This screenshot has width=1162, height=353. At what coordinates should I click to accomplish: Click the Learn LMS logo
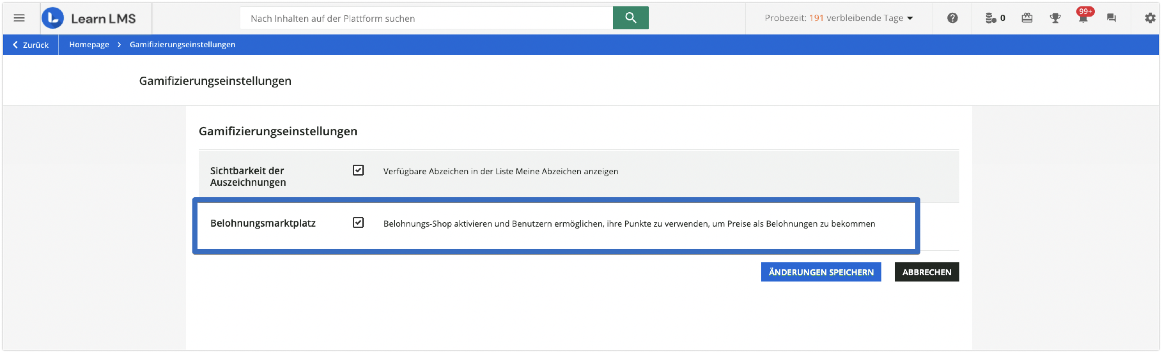click(x=89, y=18)
